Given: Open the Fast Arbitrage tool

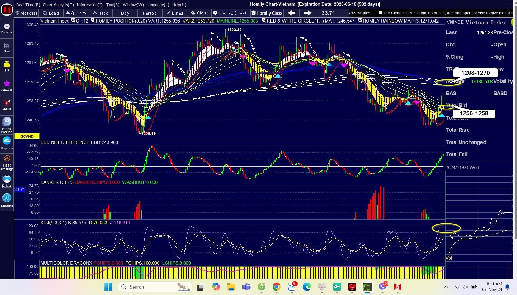Looking at the screenshot, I should tap(7, 162).
